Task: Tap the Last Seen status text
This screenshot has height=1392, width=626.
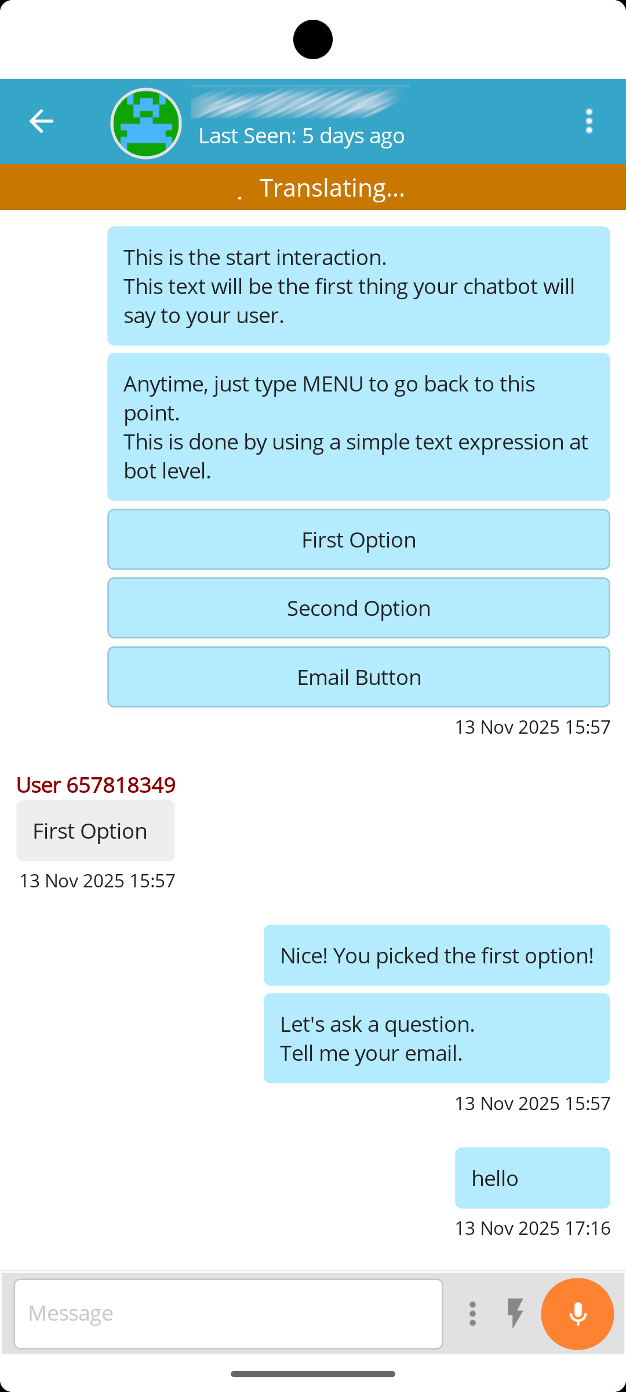Action: tap(301, 136)
